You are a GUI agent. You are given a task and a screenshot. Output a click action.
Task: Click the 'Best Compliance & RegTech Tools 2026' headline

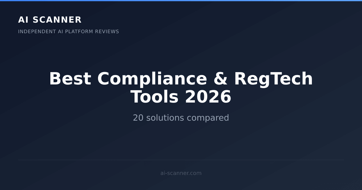181,88
